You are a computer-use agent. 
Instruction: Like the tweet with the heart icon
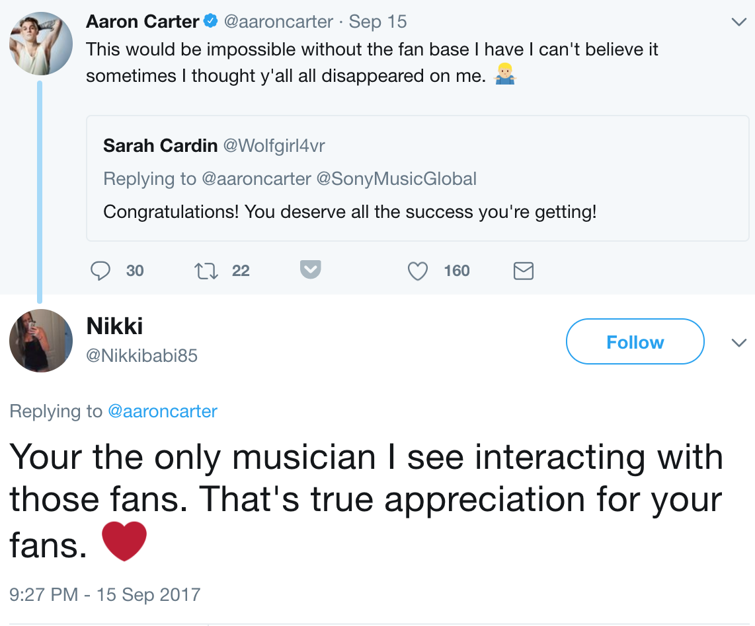coord(418,271)
